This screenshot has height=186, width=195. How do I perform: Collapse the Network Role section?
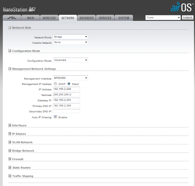point(9,27)
